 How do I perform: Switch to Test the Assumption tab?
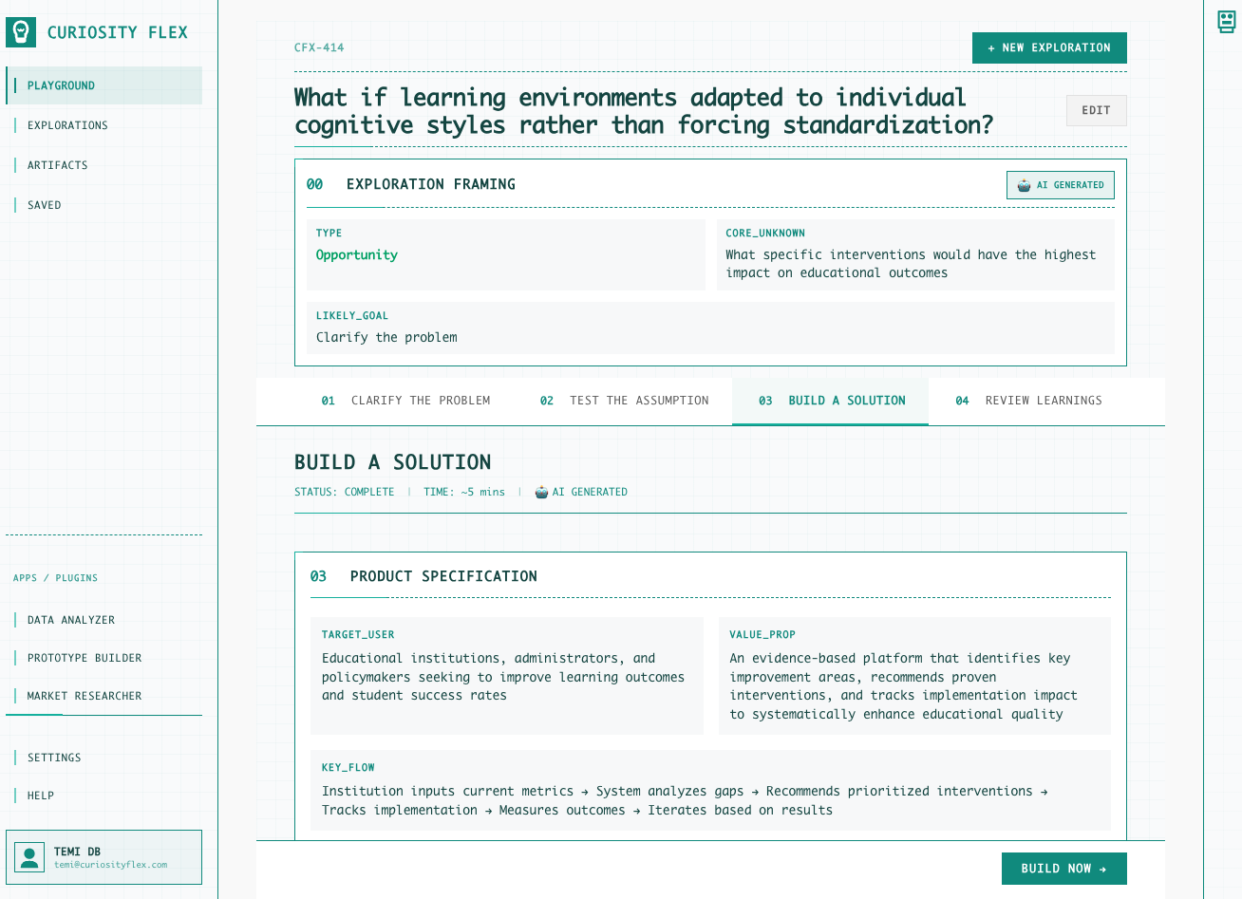tap(624, 401)
